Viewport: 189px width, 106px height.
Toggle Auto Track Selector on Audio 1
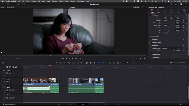tap(7, 90)
